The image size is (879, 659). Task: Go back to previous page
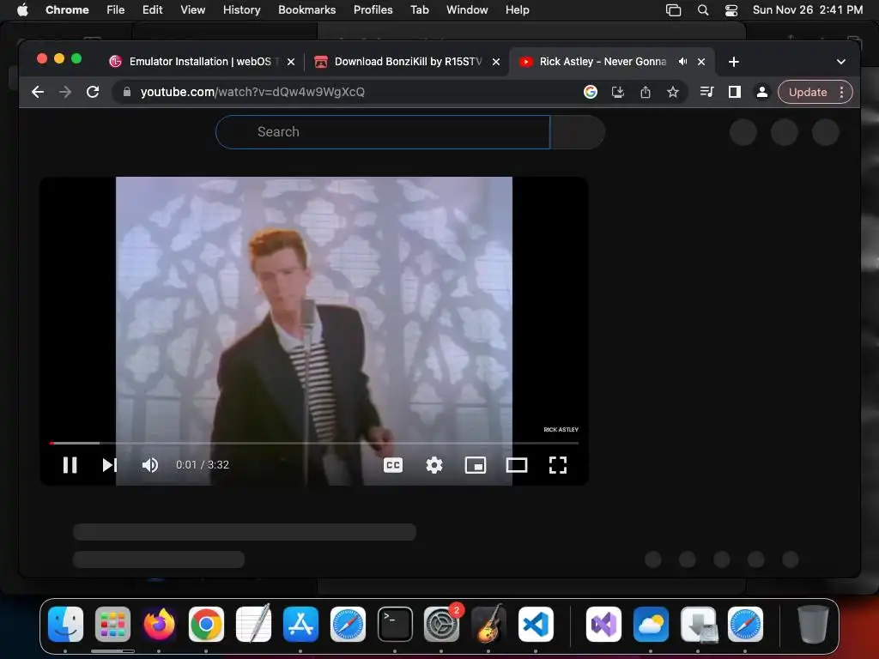(x=38, y=92)
